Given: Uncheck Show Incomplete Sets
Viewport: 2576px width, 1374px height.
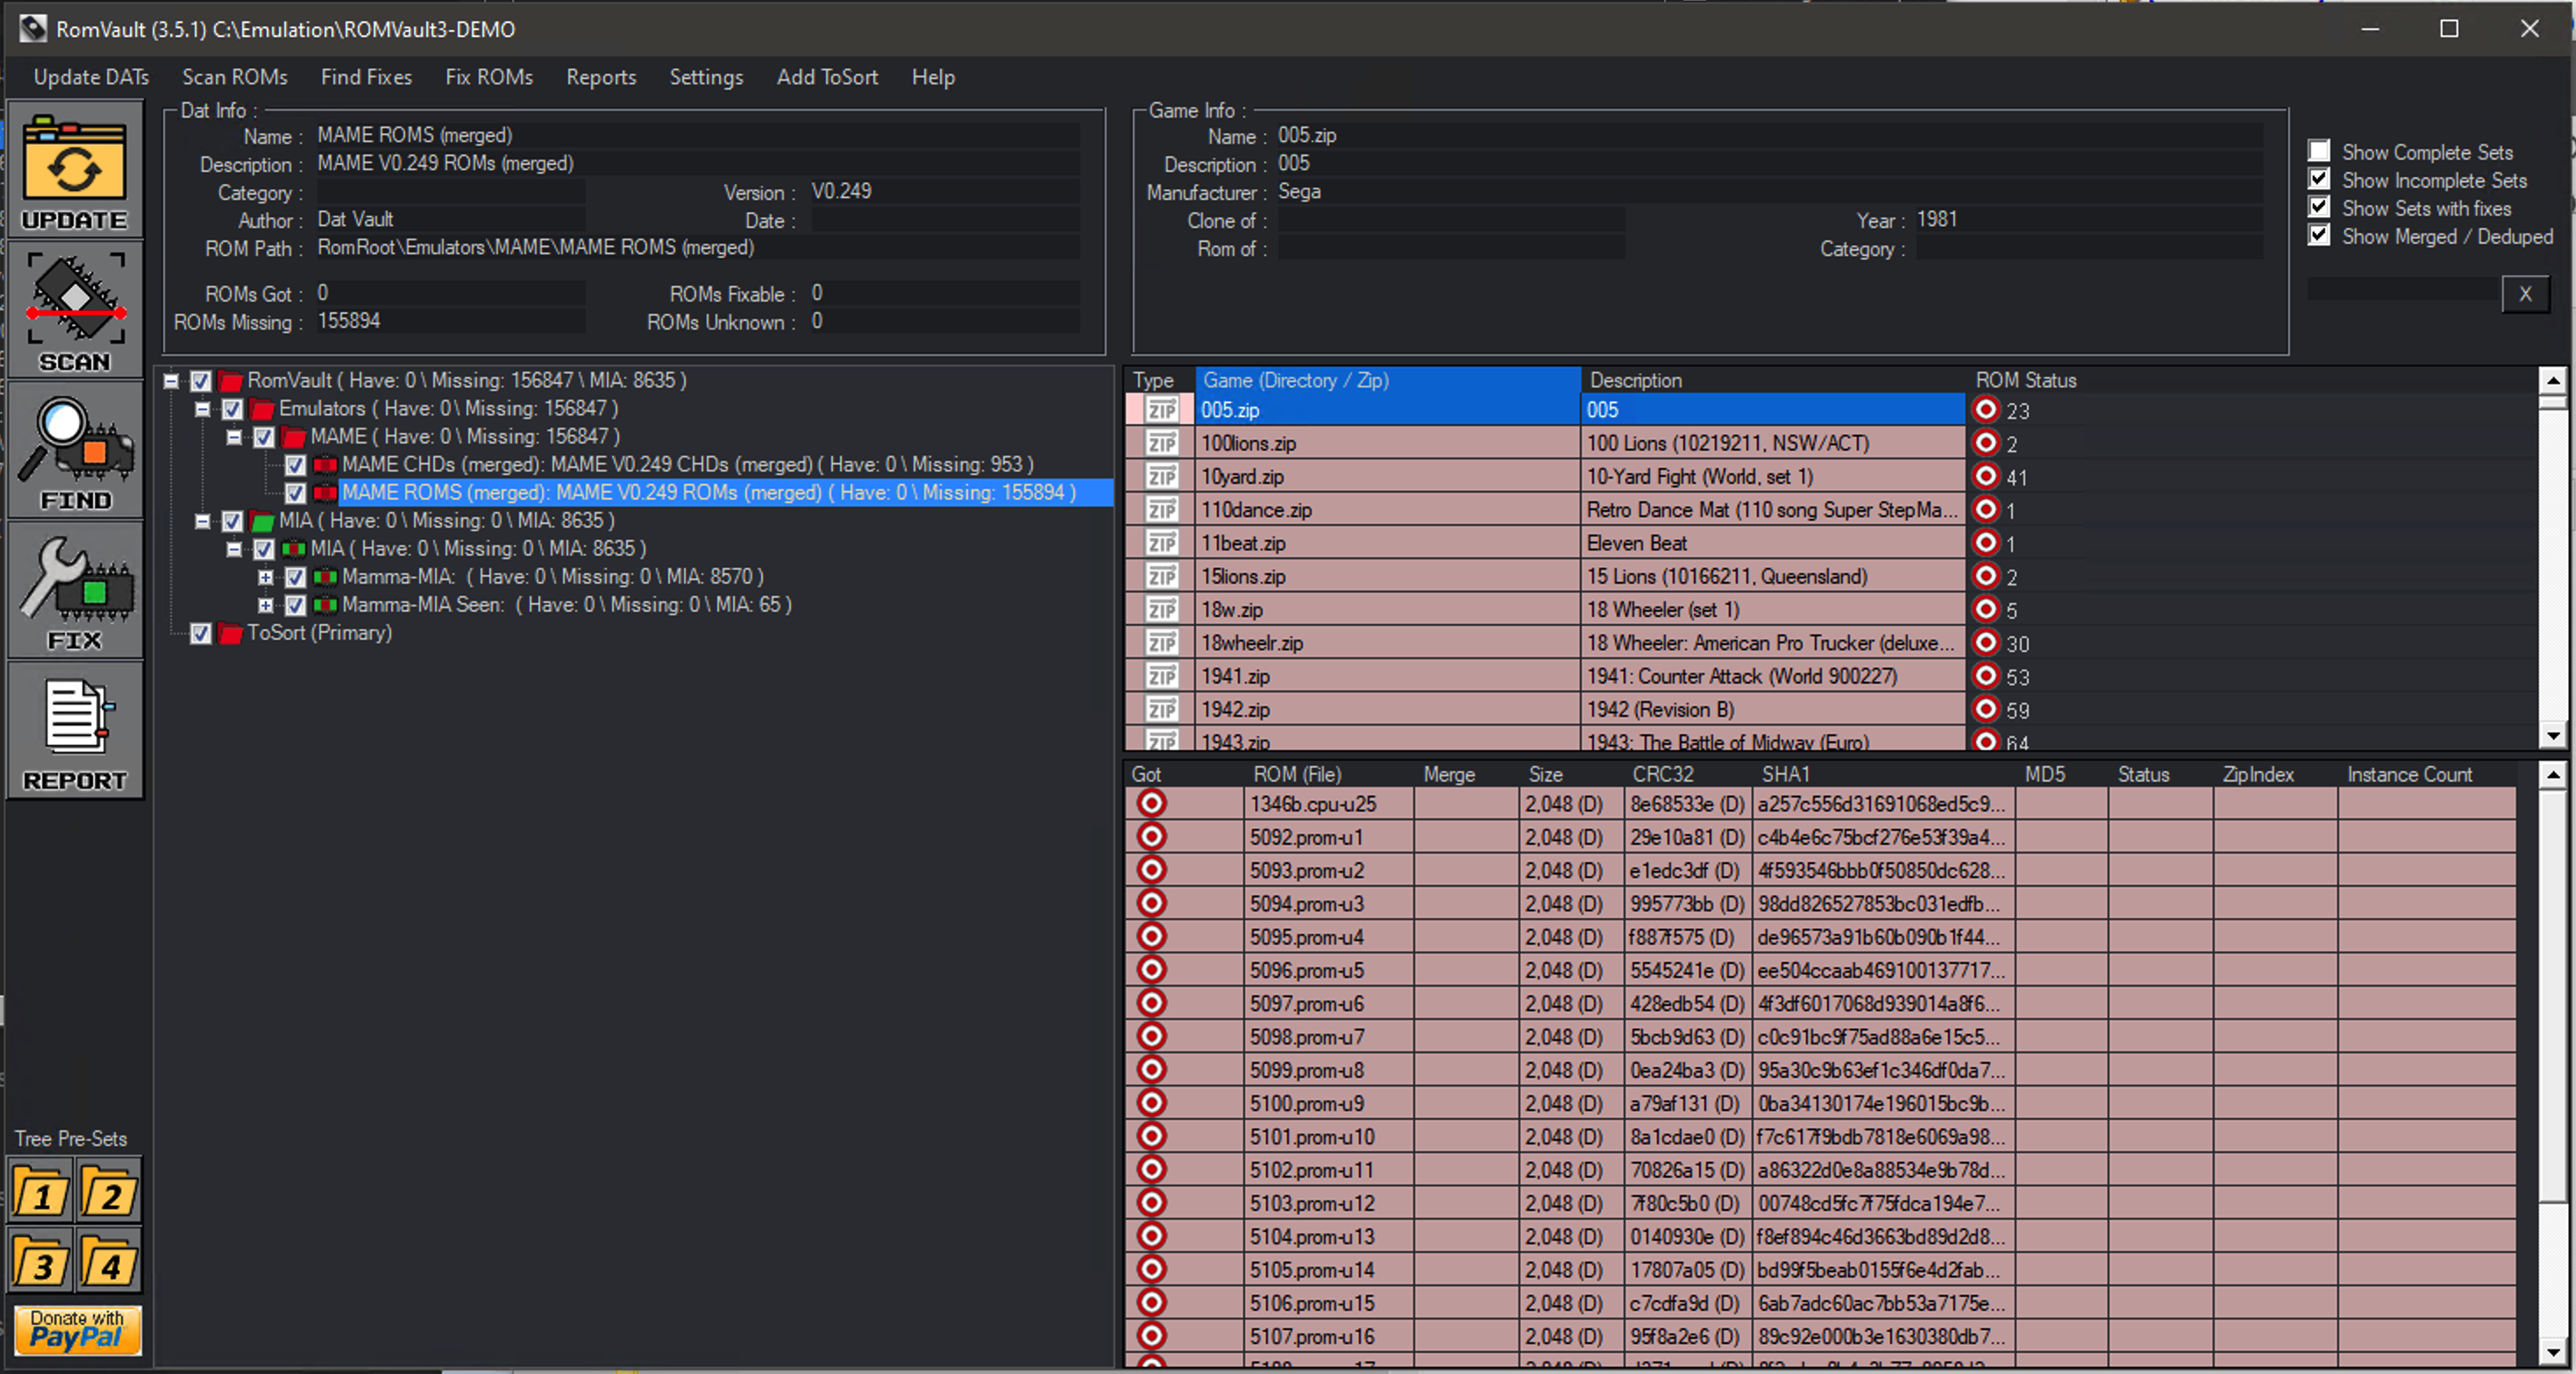Looking at the screenshot, I should point(2319,179).
